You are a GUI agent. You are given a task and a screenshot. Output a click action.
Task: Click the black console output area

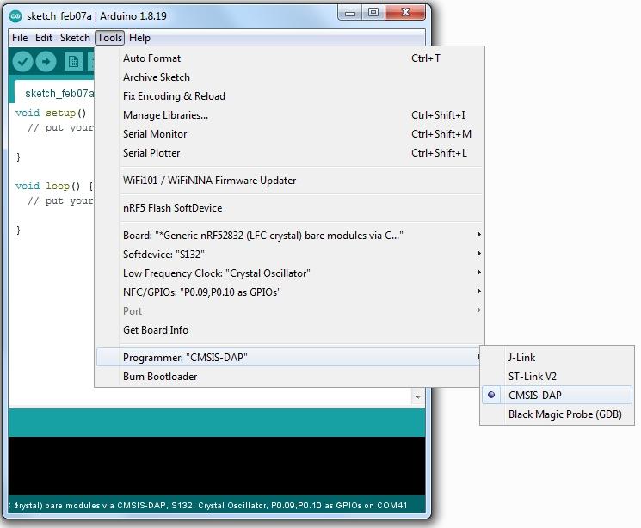pyautogui.click(x=217, y=466)
